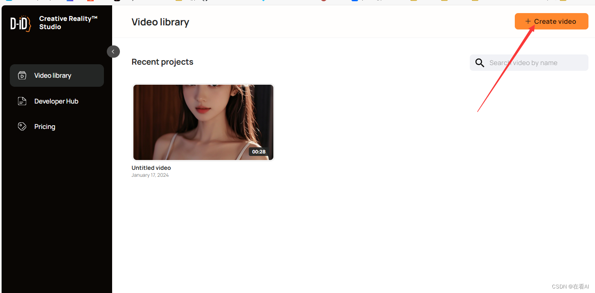The image size is (595, 293).
Task: Click the Video library play-stack icon
Action: (22, 75)
